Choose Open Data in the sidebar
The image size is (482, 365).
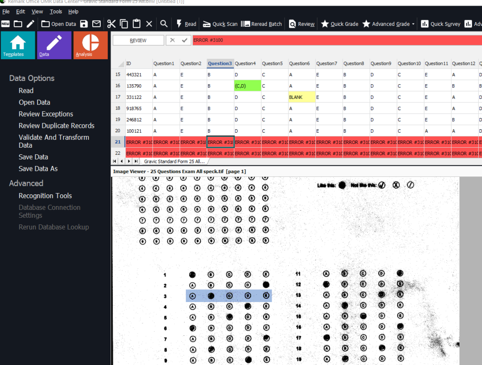[x=34, y=103]
